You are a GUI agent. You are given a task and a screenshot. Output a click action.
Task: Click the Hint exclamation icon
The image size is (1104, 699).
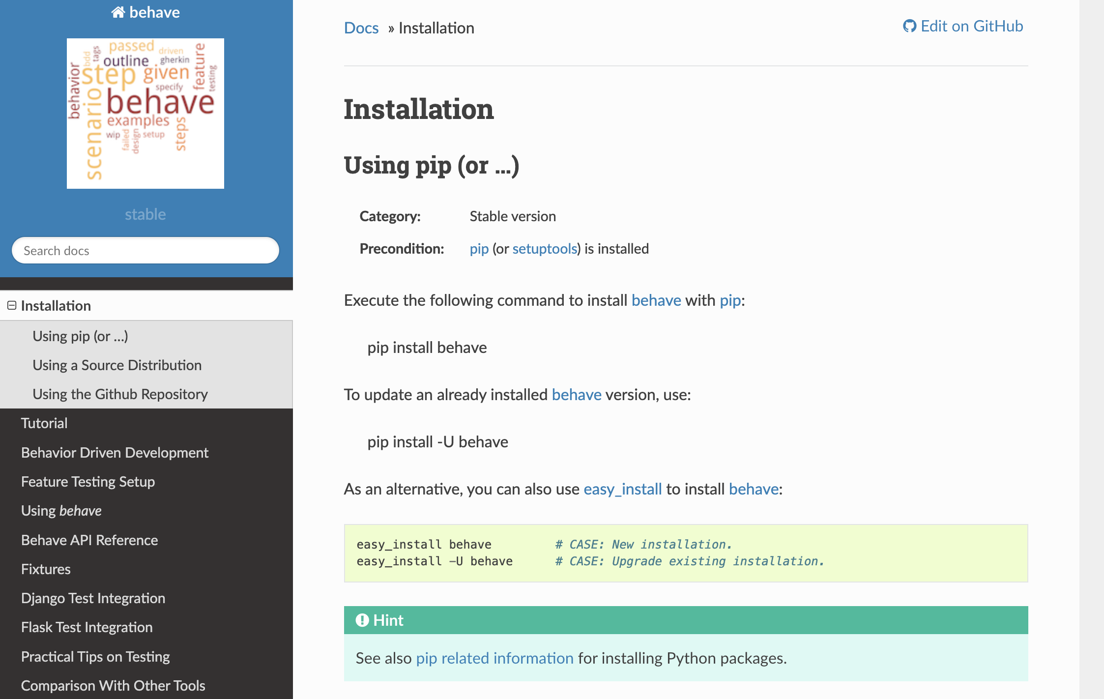click(x=362, y=620)
